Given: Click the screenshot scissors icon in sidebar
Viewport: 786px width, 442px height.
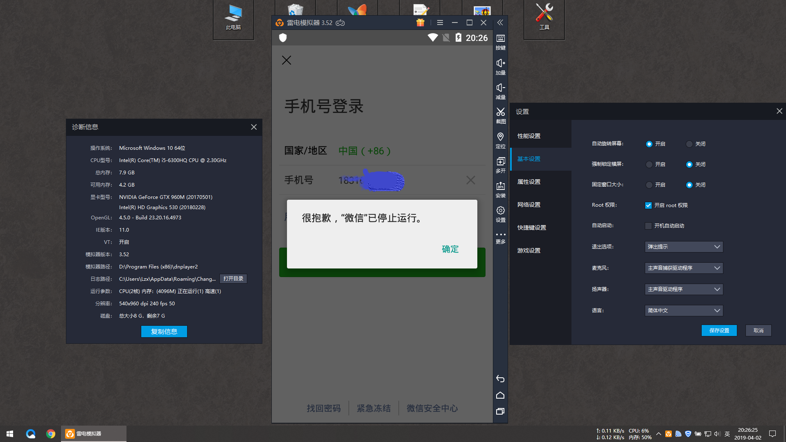Looking at the screenshot, I should click(x=500, y=113).
